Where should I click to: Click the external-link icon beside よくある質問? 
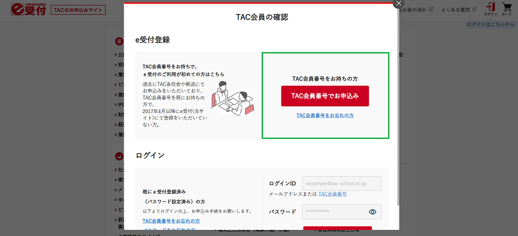pos(475,10)
